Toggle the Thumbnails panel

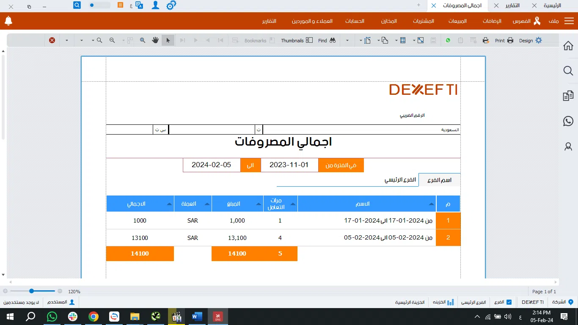(x=297, y=41)
